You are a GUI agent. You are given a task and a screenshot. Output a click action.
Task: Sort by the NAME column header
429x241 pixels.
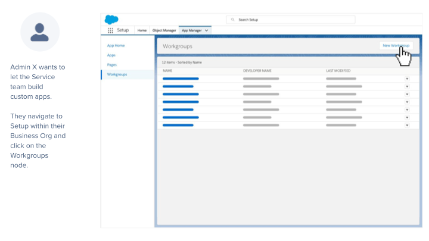[x=168, y=71]
